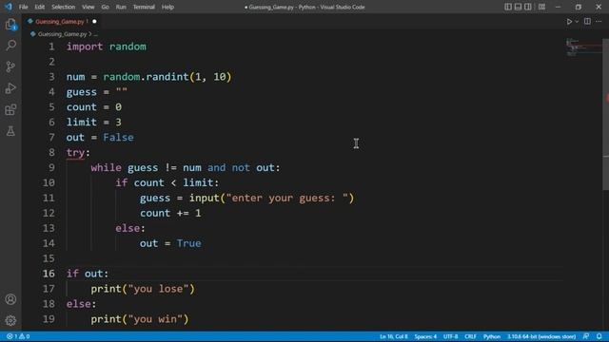Click 'count += 1' on line 12
This screenshot has width=609, height=342.
170,213
